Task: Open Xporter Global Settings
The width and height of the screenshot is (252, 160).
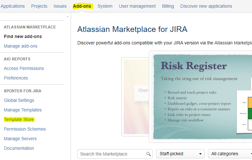Action: [19, 100]
